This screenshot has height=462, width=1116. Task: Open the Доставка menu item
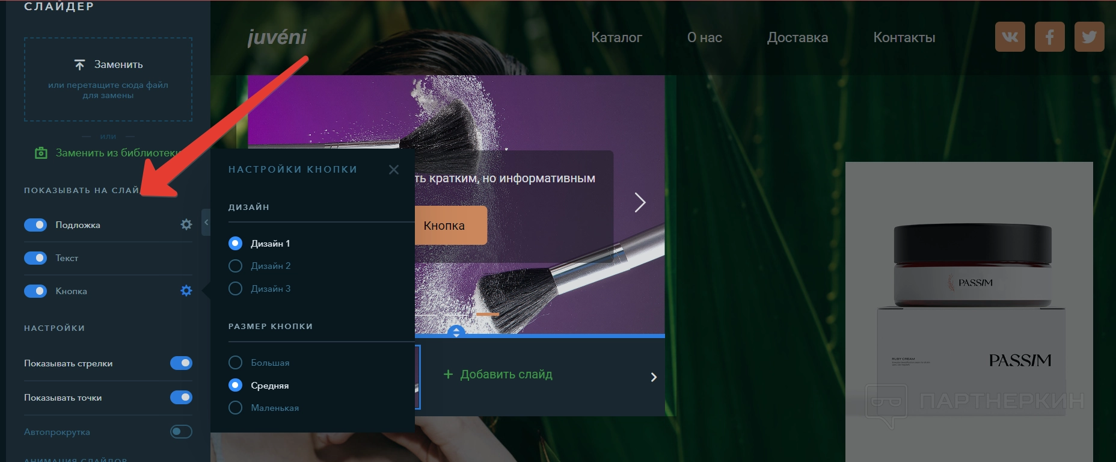tap(797, 37)
